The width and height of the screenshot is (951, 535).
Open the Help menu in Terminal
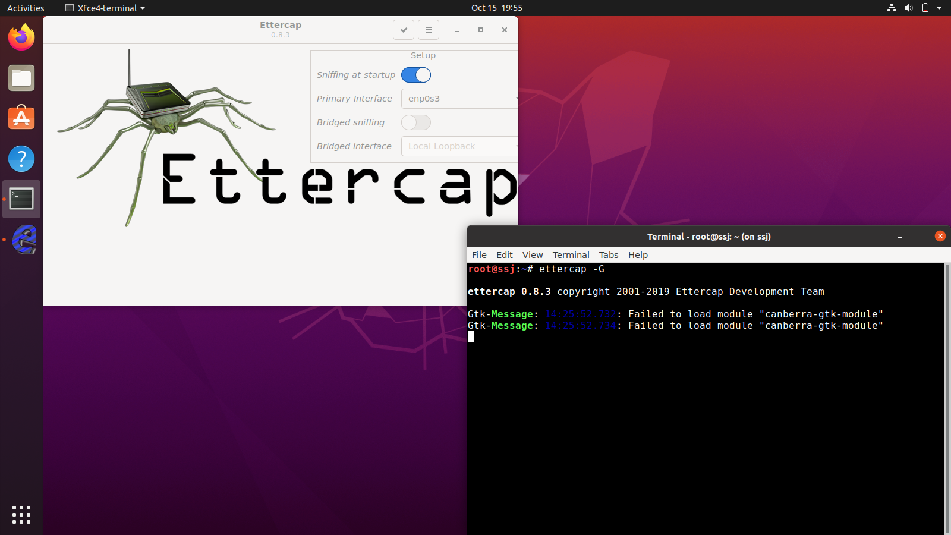pos(638,254)
